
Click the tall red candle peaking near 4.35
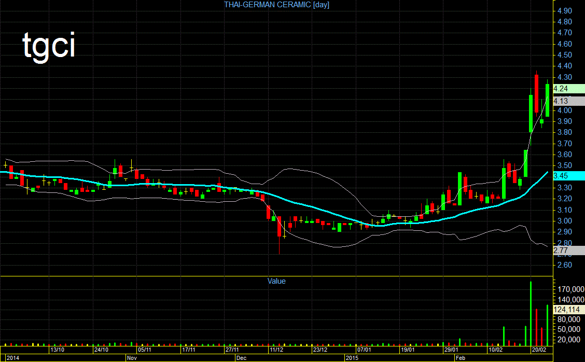click(536, 93)
